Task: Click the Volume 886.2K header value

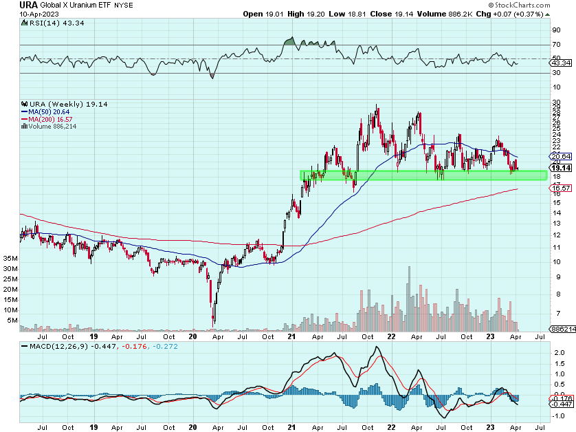Action: click(x=445, y=14)
